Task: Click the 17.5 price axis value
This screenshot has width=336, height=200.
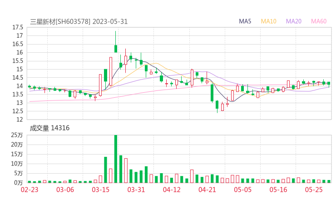Action: 18,27
